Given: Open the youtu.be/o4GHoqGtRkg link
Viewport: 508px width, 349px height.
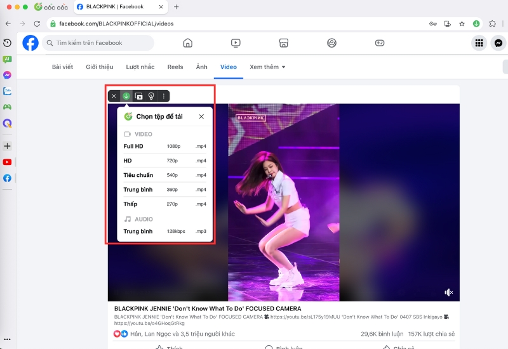Looking at the screenshot, I should point(149,324).
